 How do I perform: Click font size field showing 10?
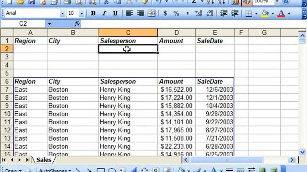tap(73, 13)
